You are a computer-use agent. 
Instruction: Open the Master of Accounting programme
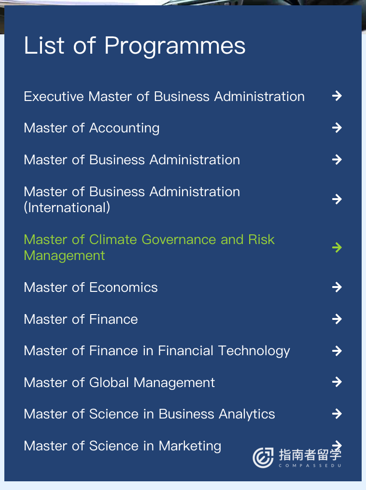click(92, 128)
